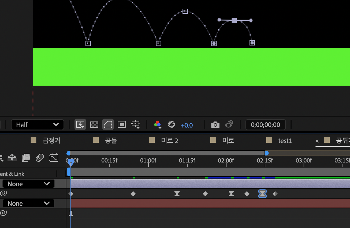This screenshot has width=350, height=228.
Task: Select the hourglass keyframe just before 01:15f
Action: (177, 194)
